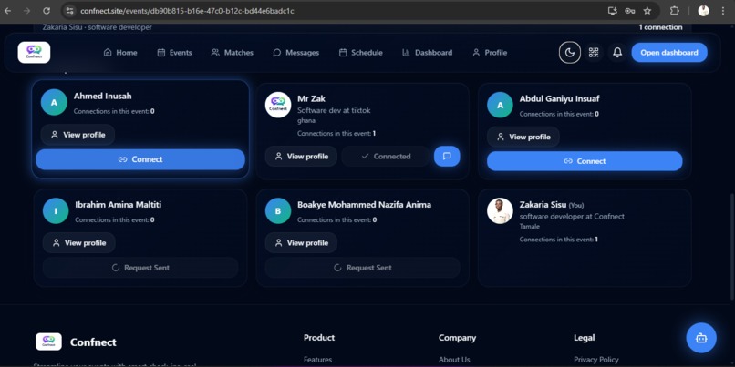Open the Dashboard nav item
The image size is (735, 367).
point(427,53)
